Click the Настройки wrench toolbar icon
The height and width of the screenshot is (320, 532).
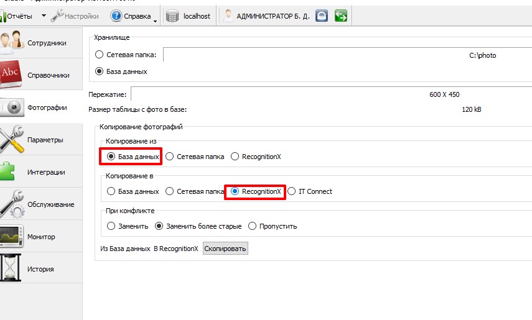[x=57, y=16]
